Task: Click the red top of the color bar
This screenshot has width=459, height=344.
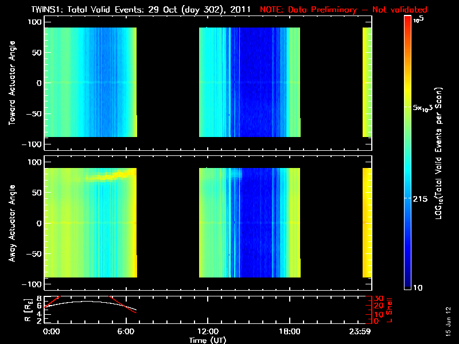Action: (408, 20)
